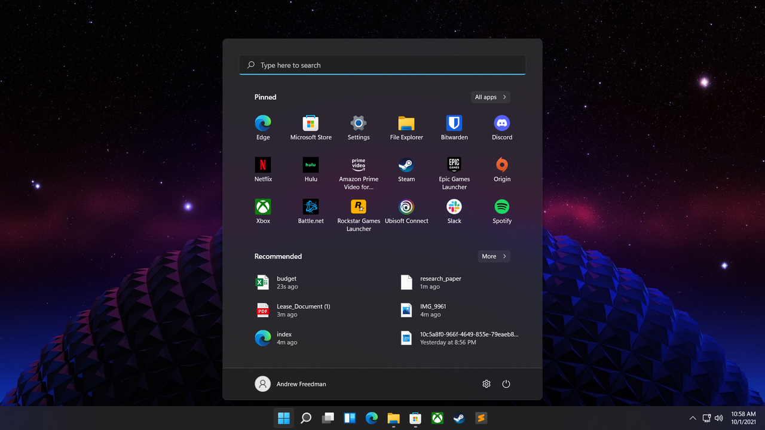The width and height of the screenshot is (765, 430).
Task: Open Ubisoft Connect
Action: 406,211
